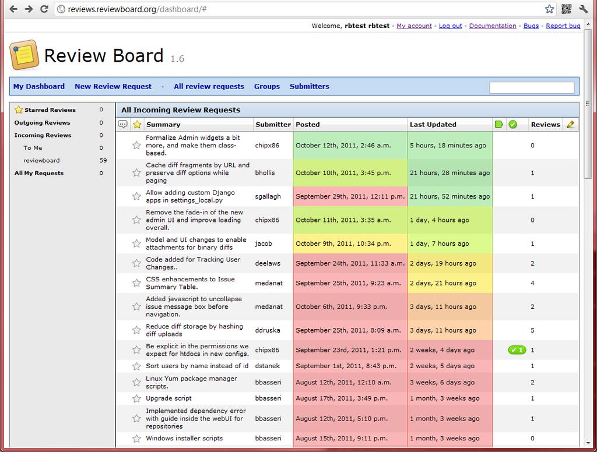Open submitter bhollis profile
The image size is (597, 452).
[x=265, y=173]
